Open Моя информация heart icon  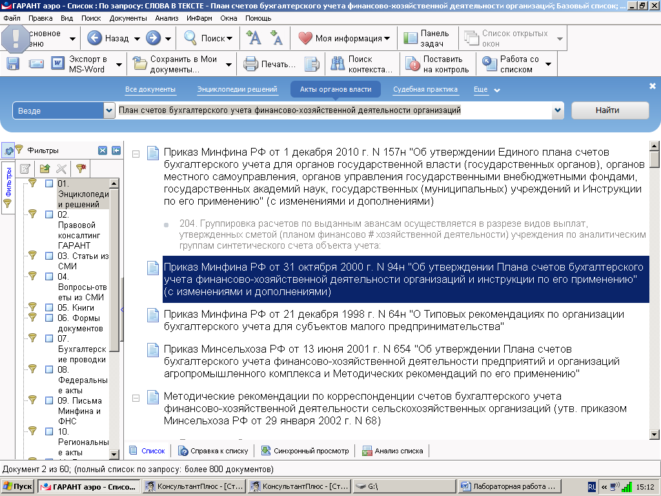[x=305, y=38]
